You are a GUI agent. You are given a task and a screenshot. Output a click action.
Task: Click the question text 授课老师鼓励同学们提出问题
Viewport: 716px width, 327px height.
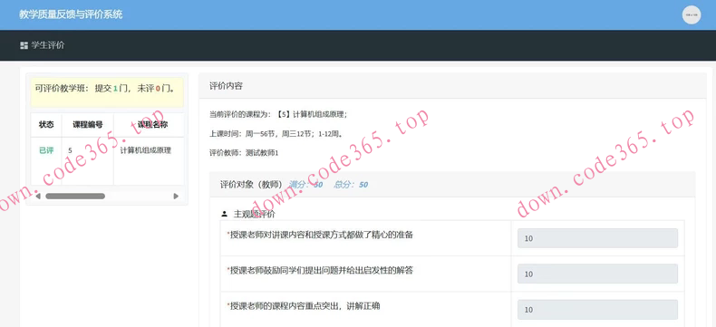[320, 271]
